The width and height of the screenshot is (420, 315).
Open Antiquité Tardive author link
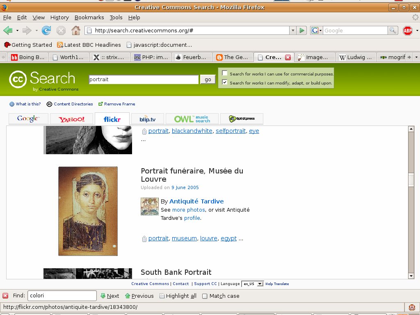(196, 201)
